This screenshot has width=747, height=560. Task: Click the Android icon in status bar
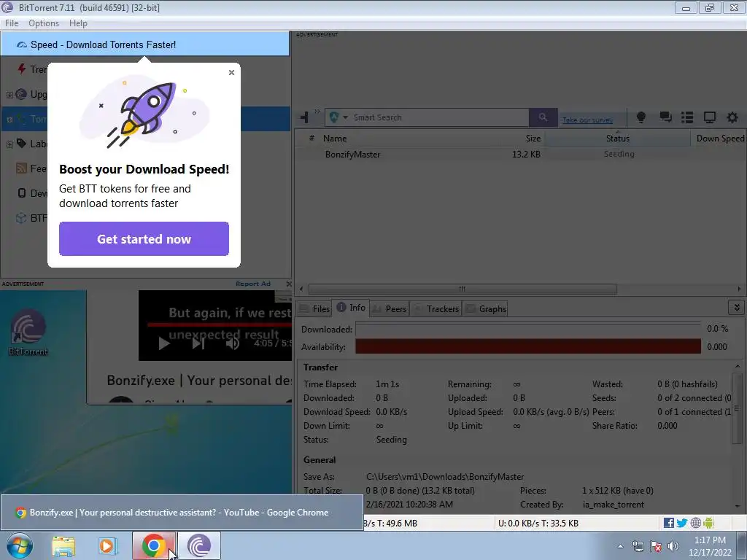click(x=708, y=523)
